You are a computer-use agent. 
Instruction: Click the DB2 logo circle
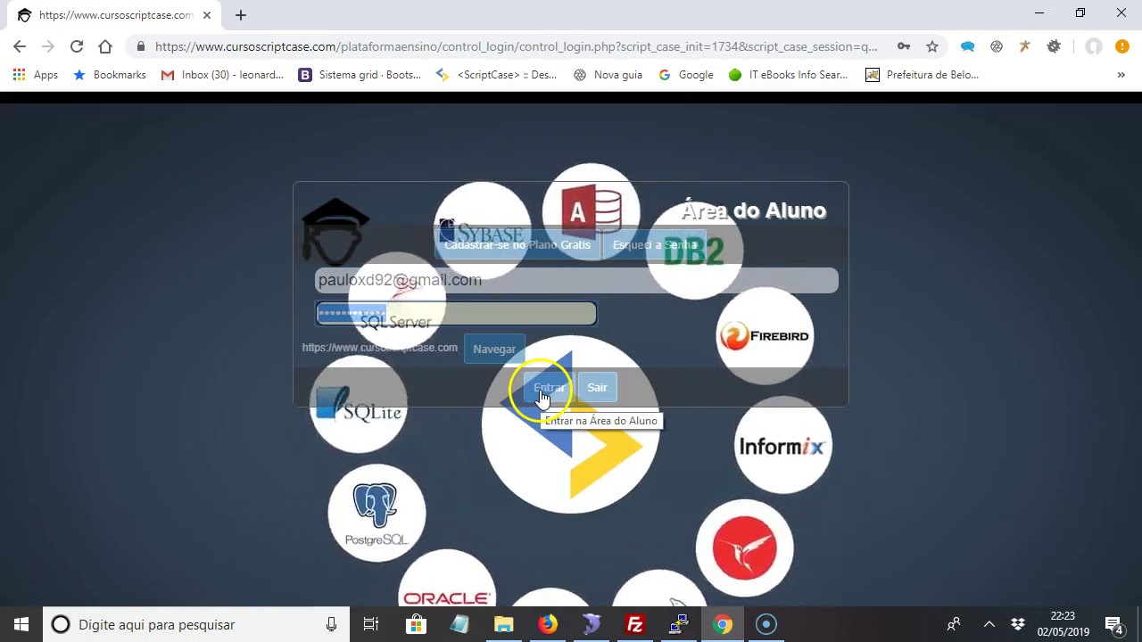pyautogui.click(x=694, y=251)
